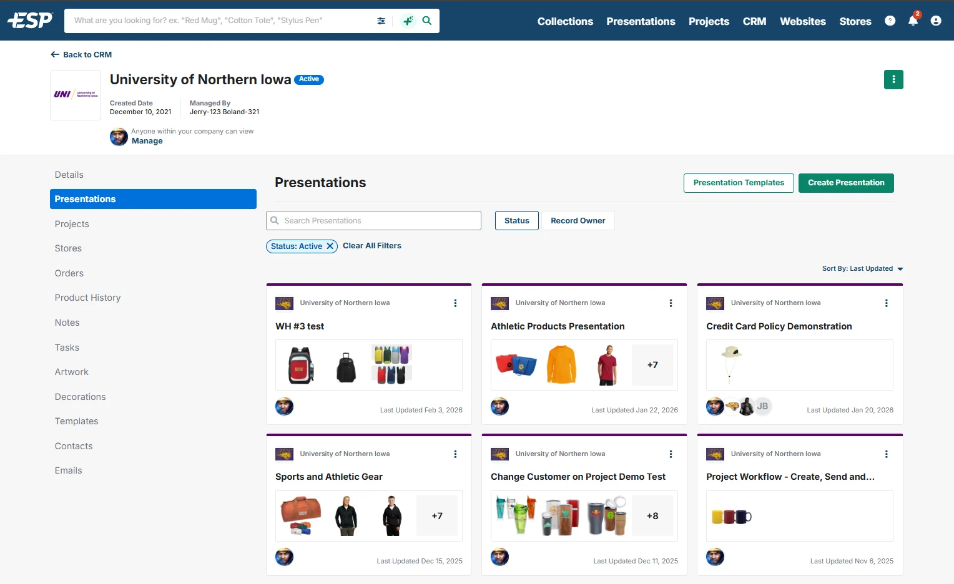Click the Manage access link
This screenshot has width=954, height=584.
click(147, 141)
